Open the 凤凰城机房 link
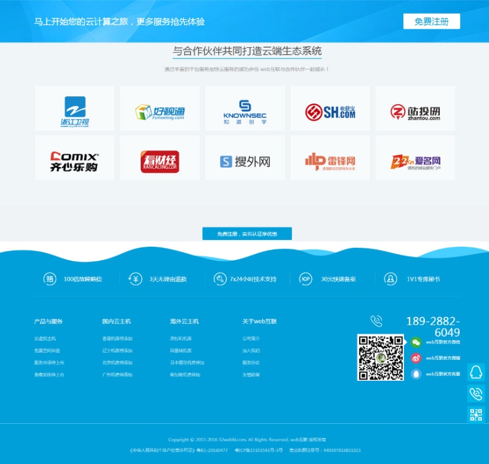The image size is (489, 464). (x=181, y=351)
